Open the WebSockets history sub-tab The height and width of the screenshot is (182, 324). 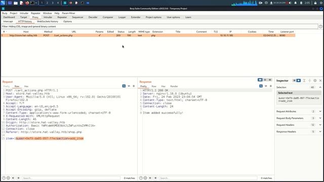tap(48, 21)
